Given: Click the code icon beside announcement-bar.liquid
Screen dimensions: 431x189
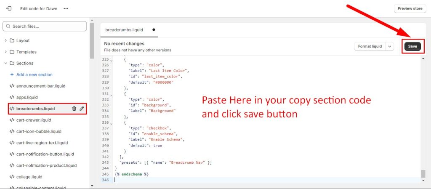Looking at the screenshot, I should pos(12,86).
